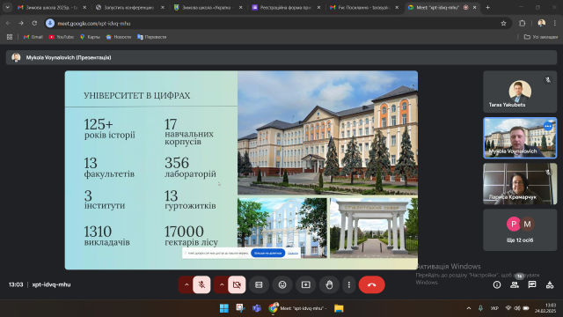Open the three-dot more options menu
Image resolution: width=563 pixels, height=317 pixels.
coord(349,284)
